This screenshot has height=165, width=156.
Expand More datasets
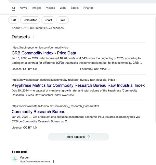(x=78, y=137)
